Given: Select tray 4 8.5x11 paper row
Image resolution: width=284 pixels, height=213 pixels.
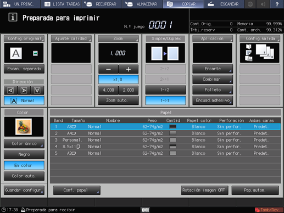Looking at the screenshot, I should 165,147.
